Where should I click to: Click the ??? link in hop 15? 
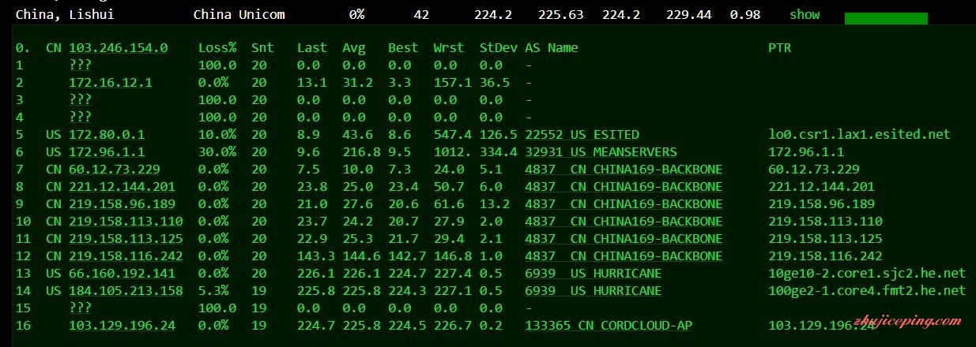coord(80,308)
